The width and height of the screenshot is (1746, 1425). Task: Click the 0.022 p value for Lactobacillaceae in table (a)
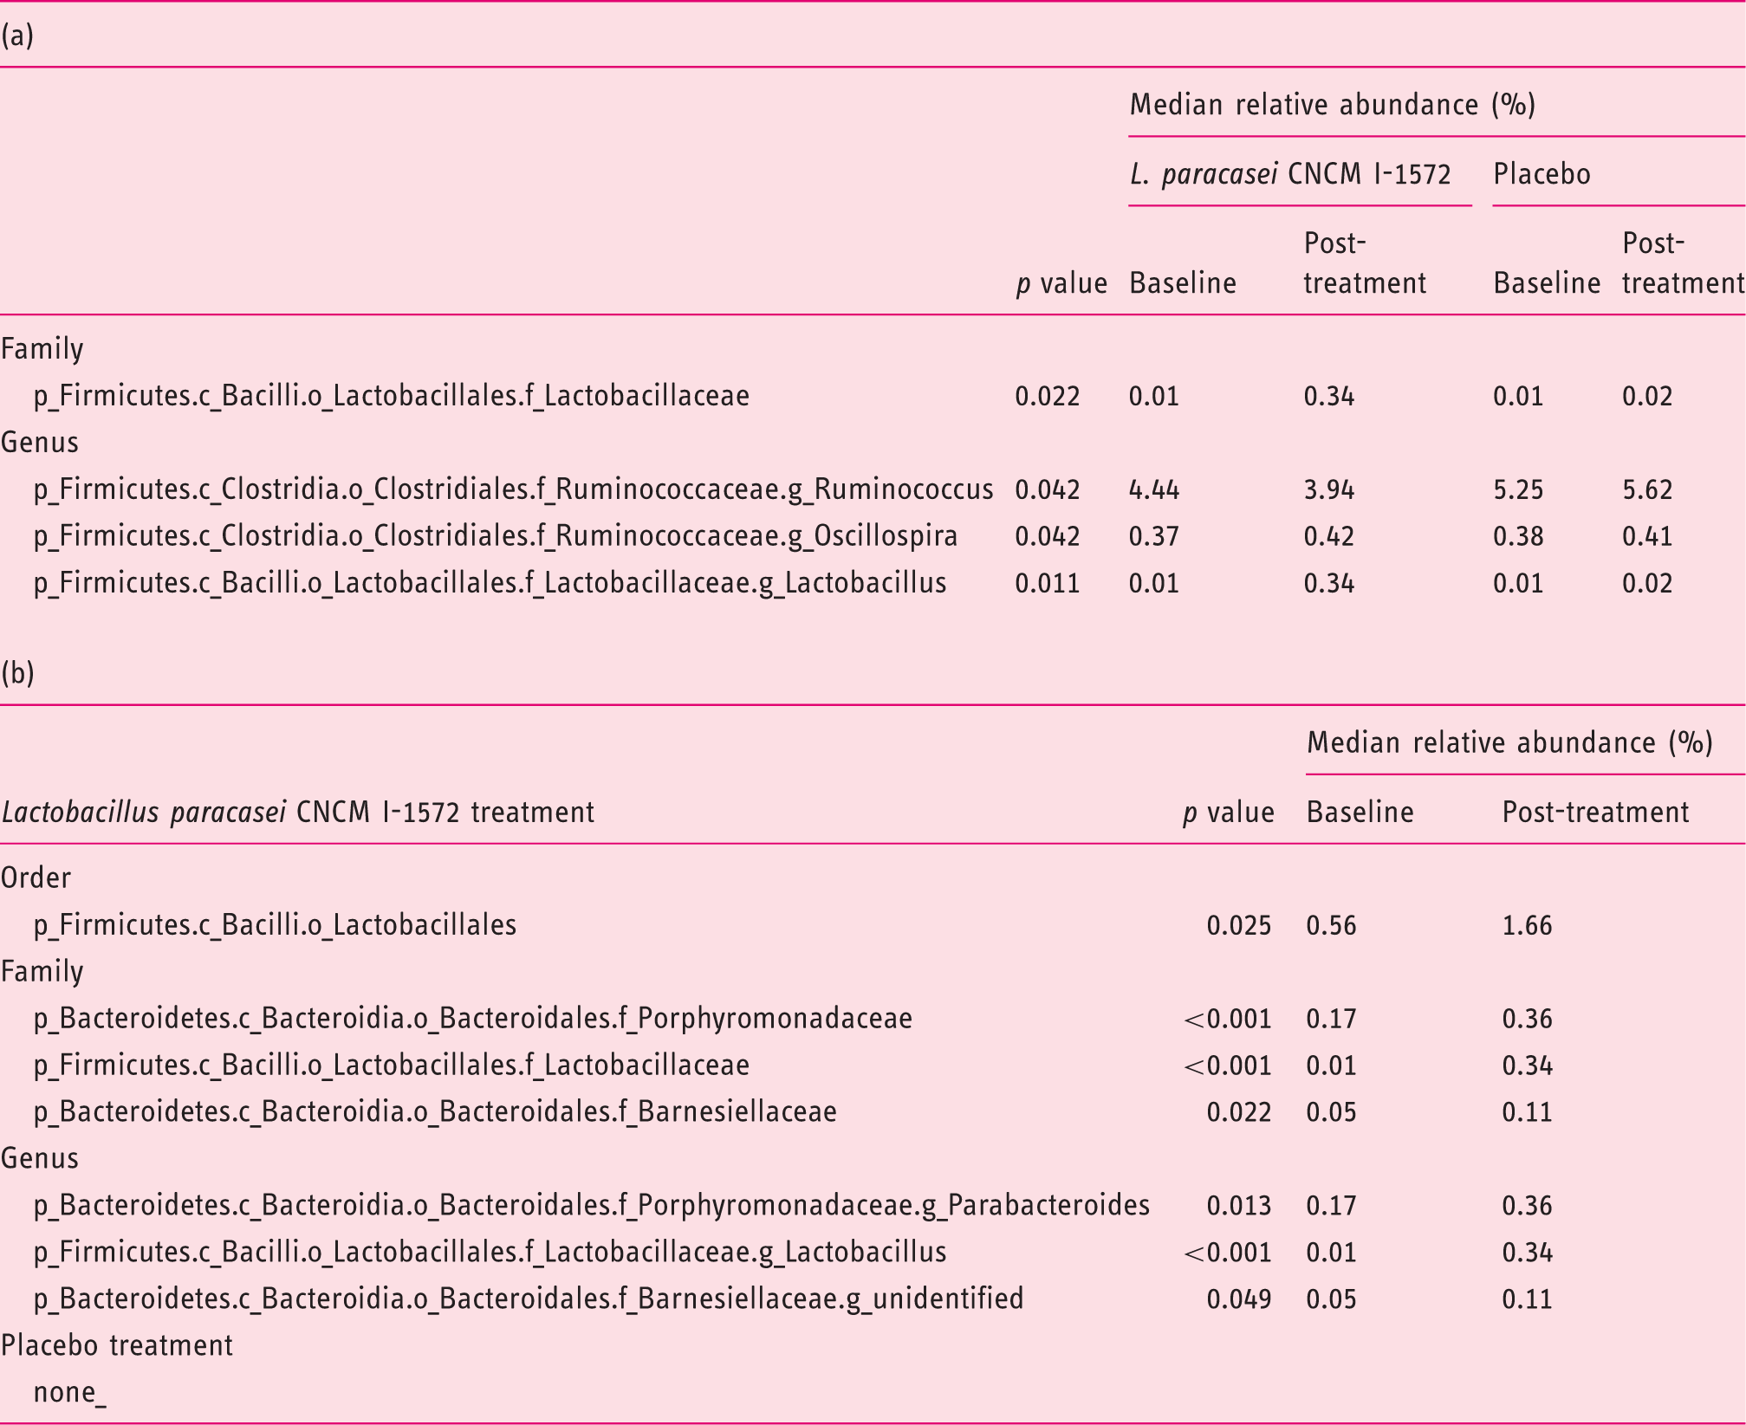1048,396
